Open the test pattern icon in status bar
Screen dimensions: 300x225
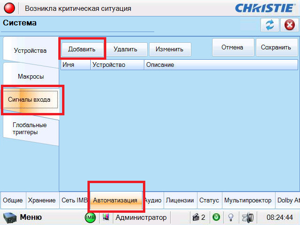pos(106,217)
